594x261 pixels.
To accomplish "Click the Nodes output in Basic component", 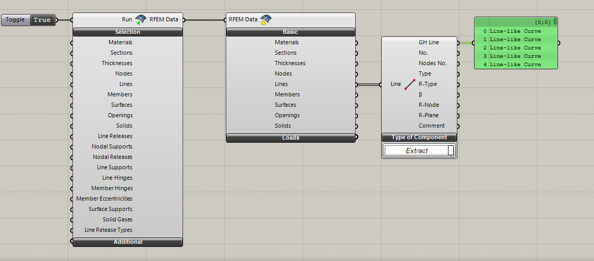I will click(283, 73).
